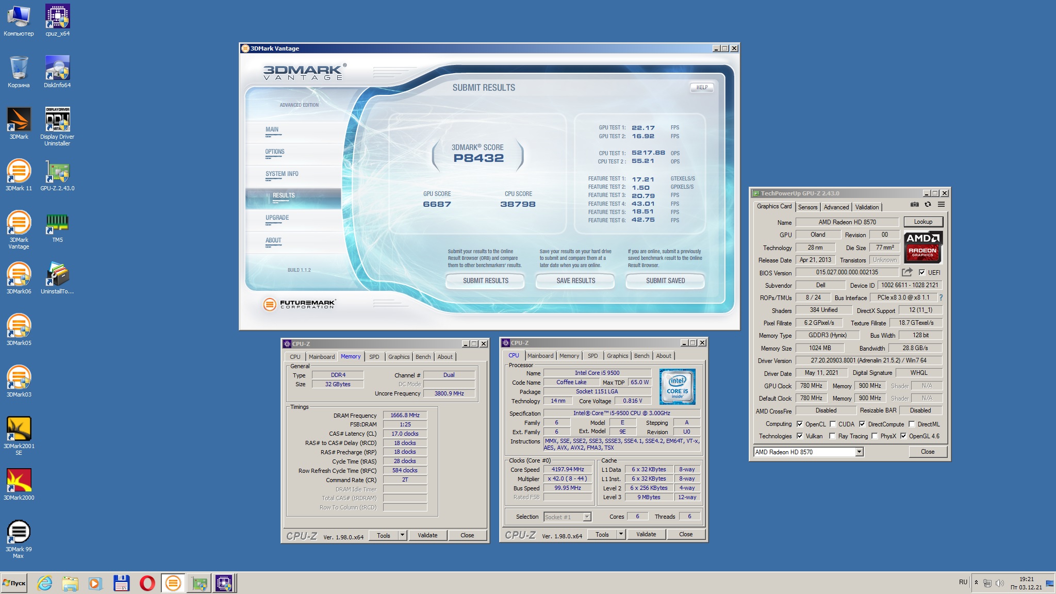The image size is (1056, 594).
Task: Select OPTIONS in 3DMark Vantage sidebar
Action: tap(275, 152)
